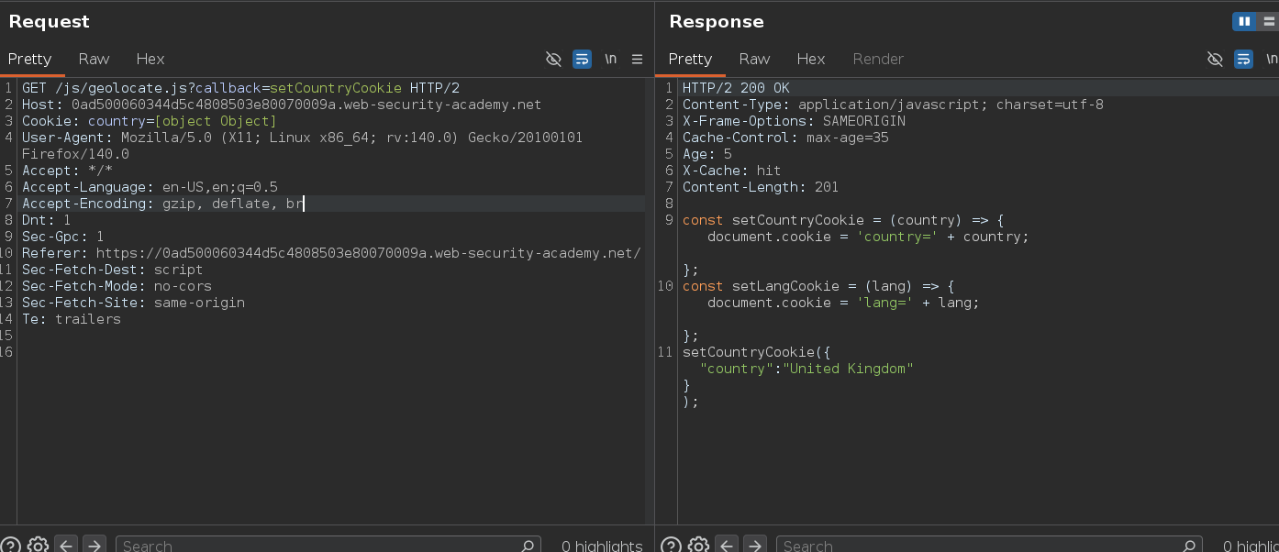Click the Host header line in Request
1279x552 pixels.
(282, 105)
